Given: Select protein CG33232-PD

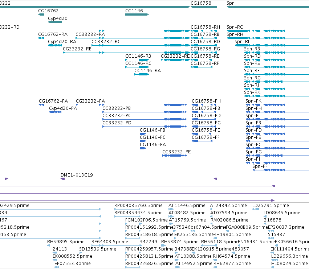Looking at the screenshot, I should click(x=117, y=123).
